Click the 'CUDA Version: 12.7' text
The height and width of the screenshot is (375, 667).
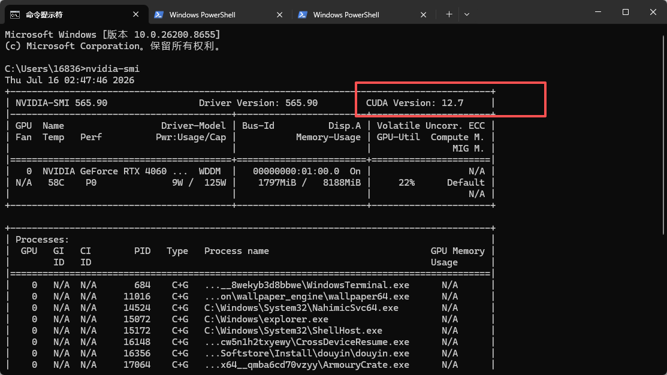point(414,103)
